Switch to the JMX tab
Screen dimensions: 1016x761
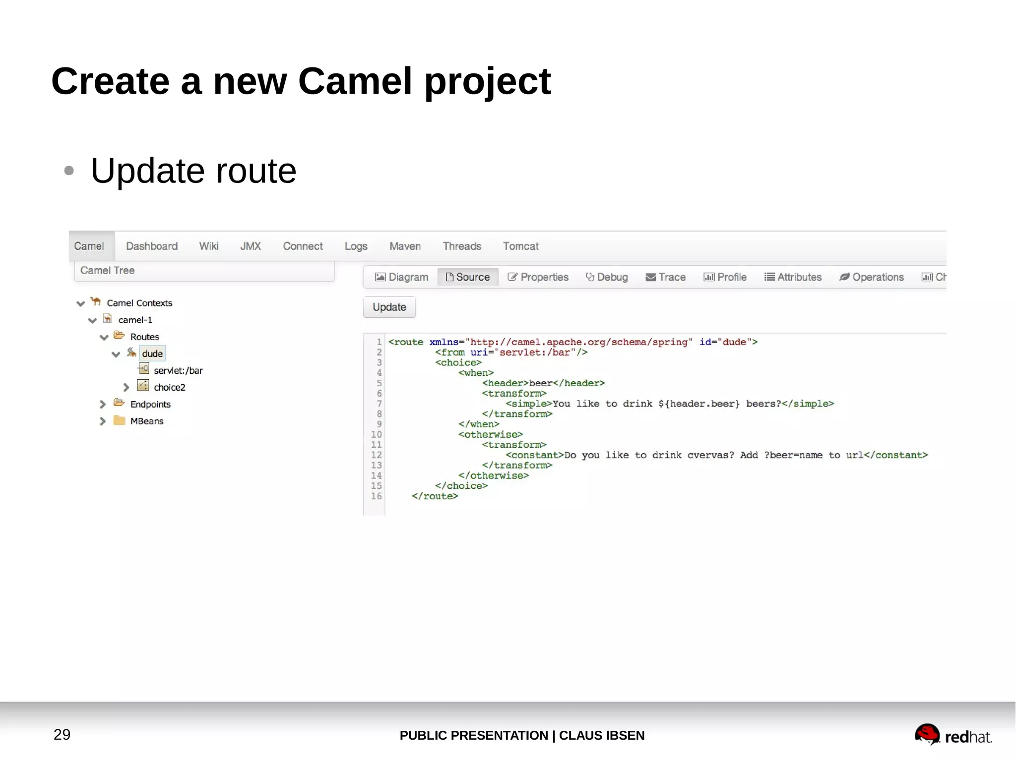tap(251, 246)
